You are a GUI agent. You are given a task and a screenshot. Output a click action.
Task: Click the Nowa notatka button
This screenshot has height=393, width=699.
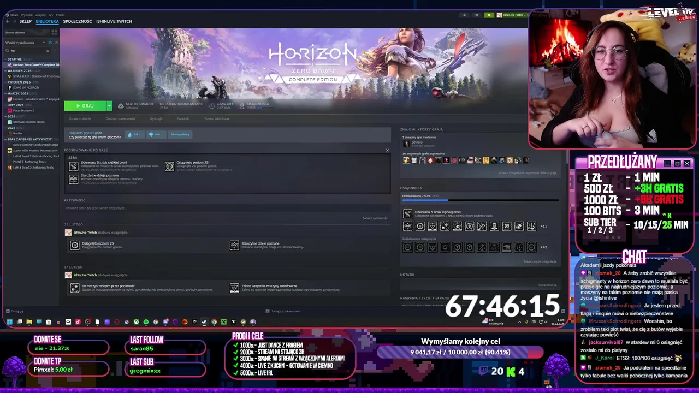[547, 285]
